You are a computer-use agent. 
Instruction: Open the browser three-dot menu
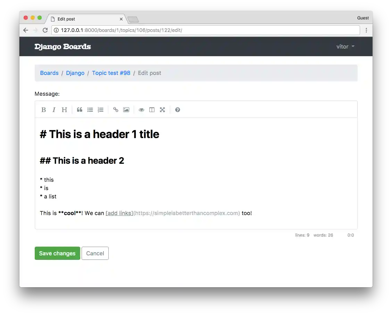(366, 30)
